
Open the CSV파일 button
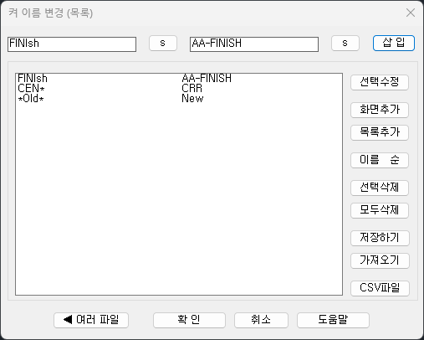380,288
